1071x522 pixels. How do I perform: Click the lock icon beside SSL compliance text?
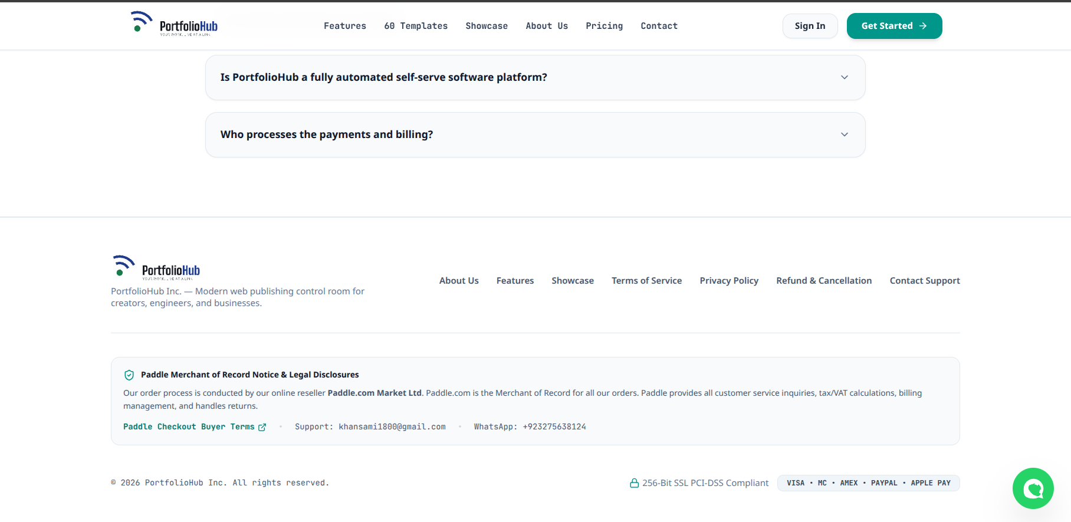(635, 483)
